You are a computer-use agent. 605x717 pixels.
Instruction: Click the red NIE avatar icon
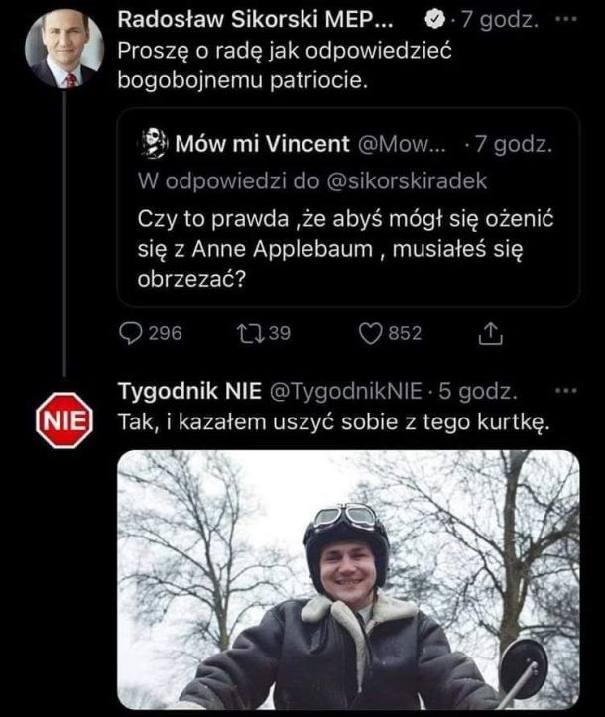[x=64, y=420]
